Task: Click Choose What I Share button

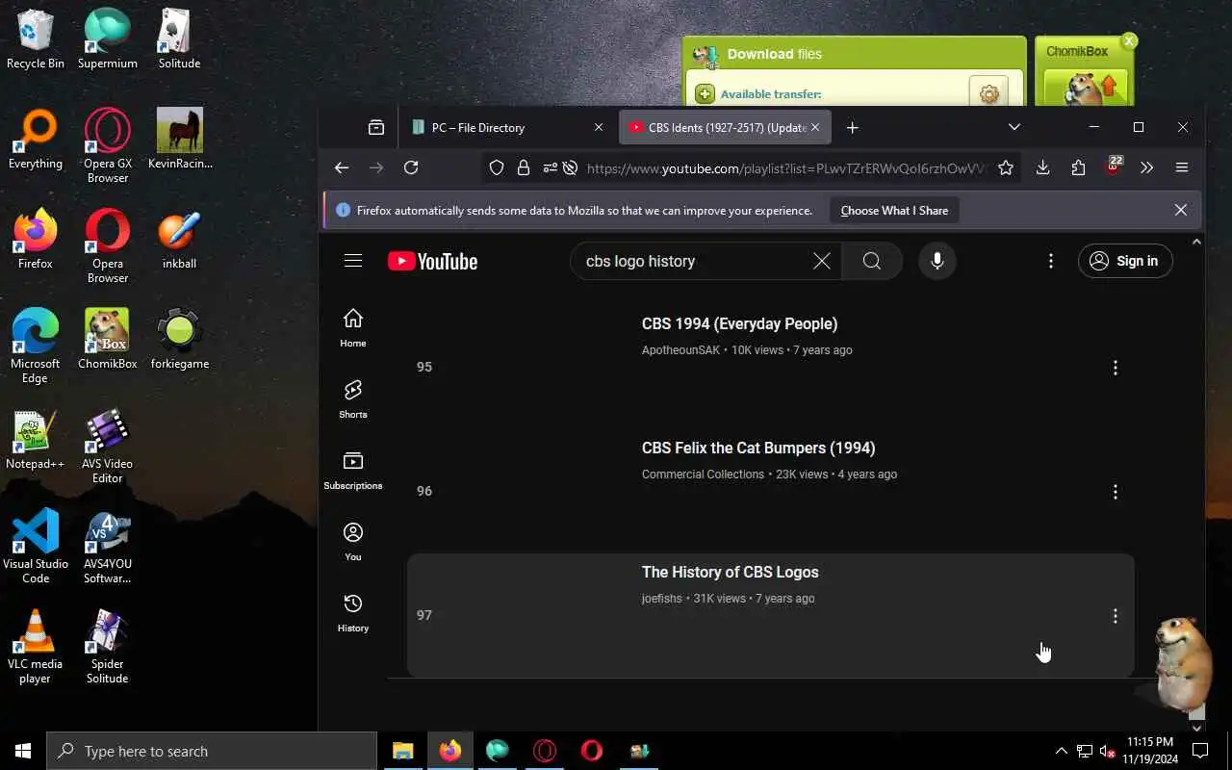Action: click(894, 210)
